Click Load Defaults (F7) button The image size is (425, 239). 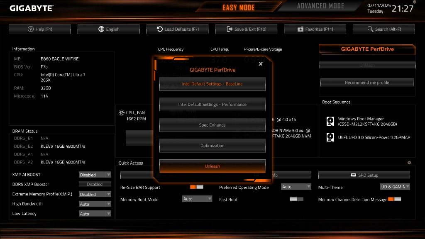[178, 29]
